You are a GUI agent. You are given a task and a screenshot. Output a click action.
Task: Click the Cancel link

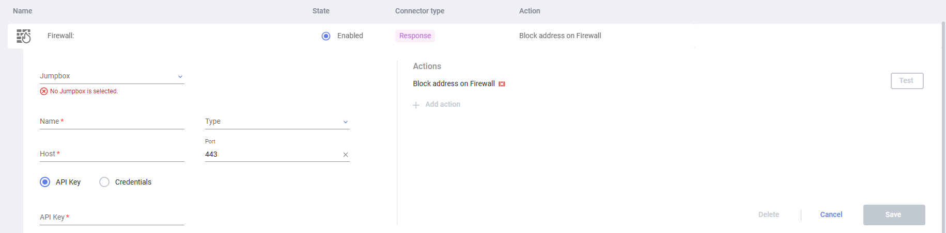[x=831, y=214]
